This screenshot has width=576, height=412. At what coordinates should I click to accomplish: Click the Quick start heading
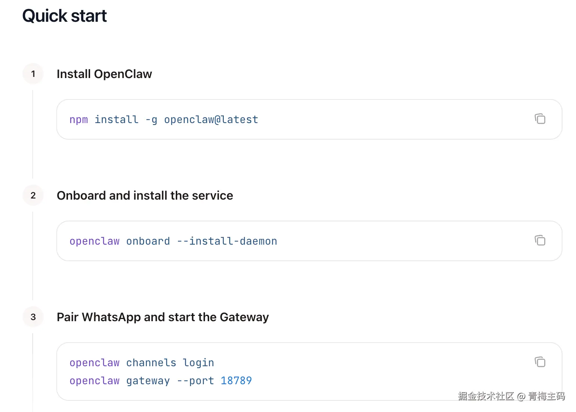point(65,16)
